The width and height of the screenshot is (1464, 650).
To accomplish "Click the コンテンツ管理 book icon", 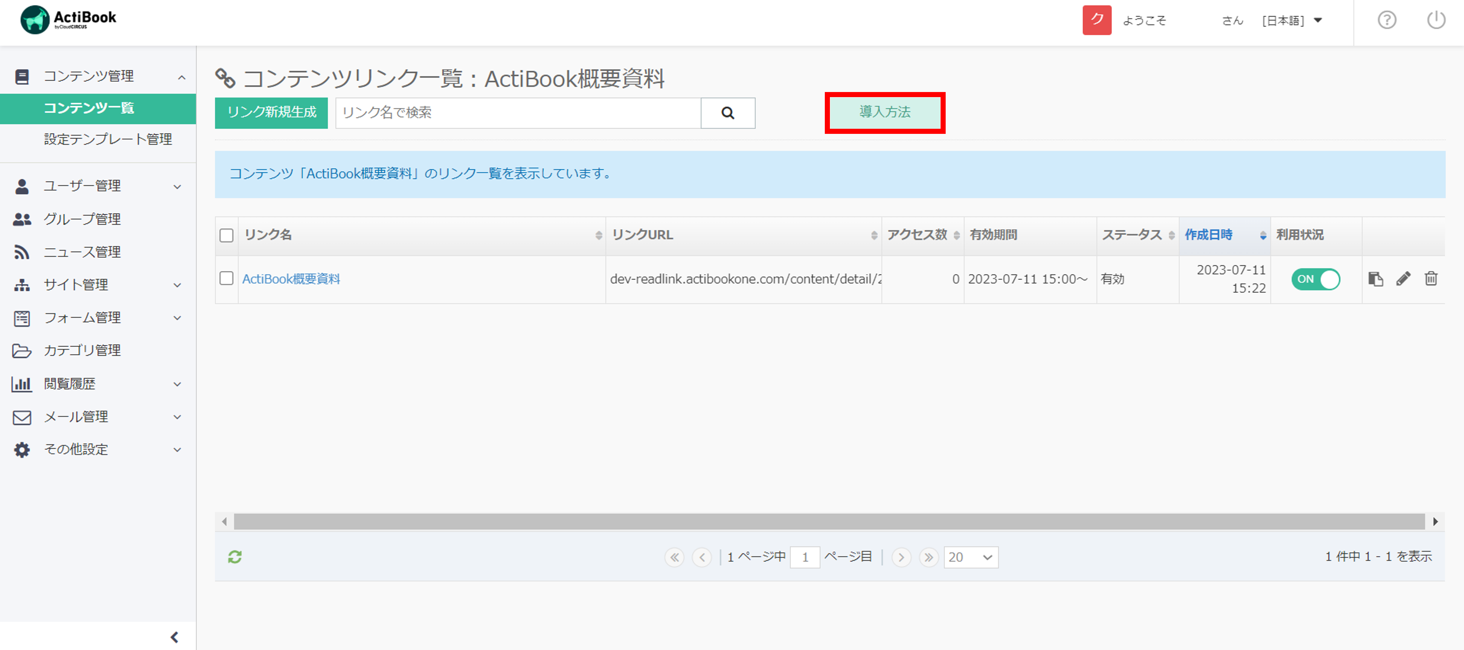I will [22, 77].
